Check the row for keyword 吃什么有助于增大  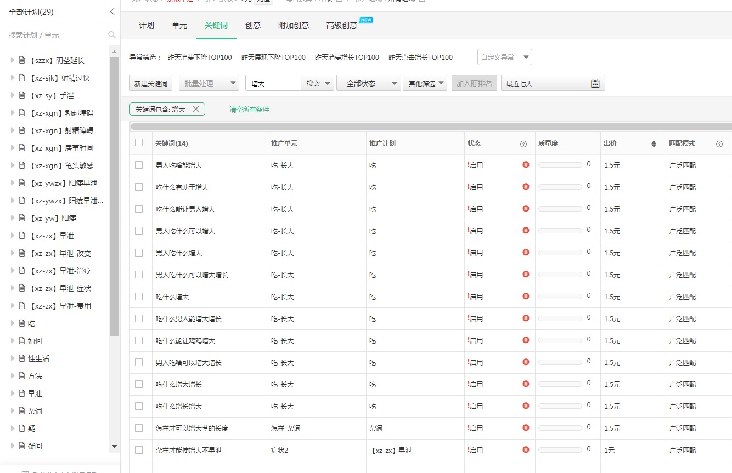click(140, 186)
